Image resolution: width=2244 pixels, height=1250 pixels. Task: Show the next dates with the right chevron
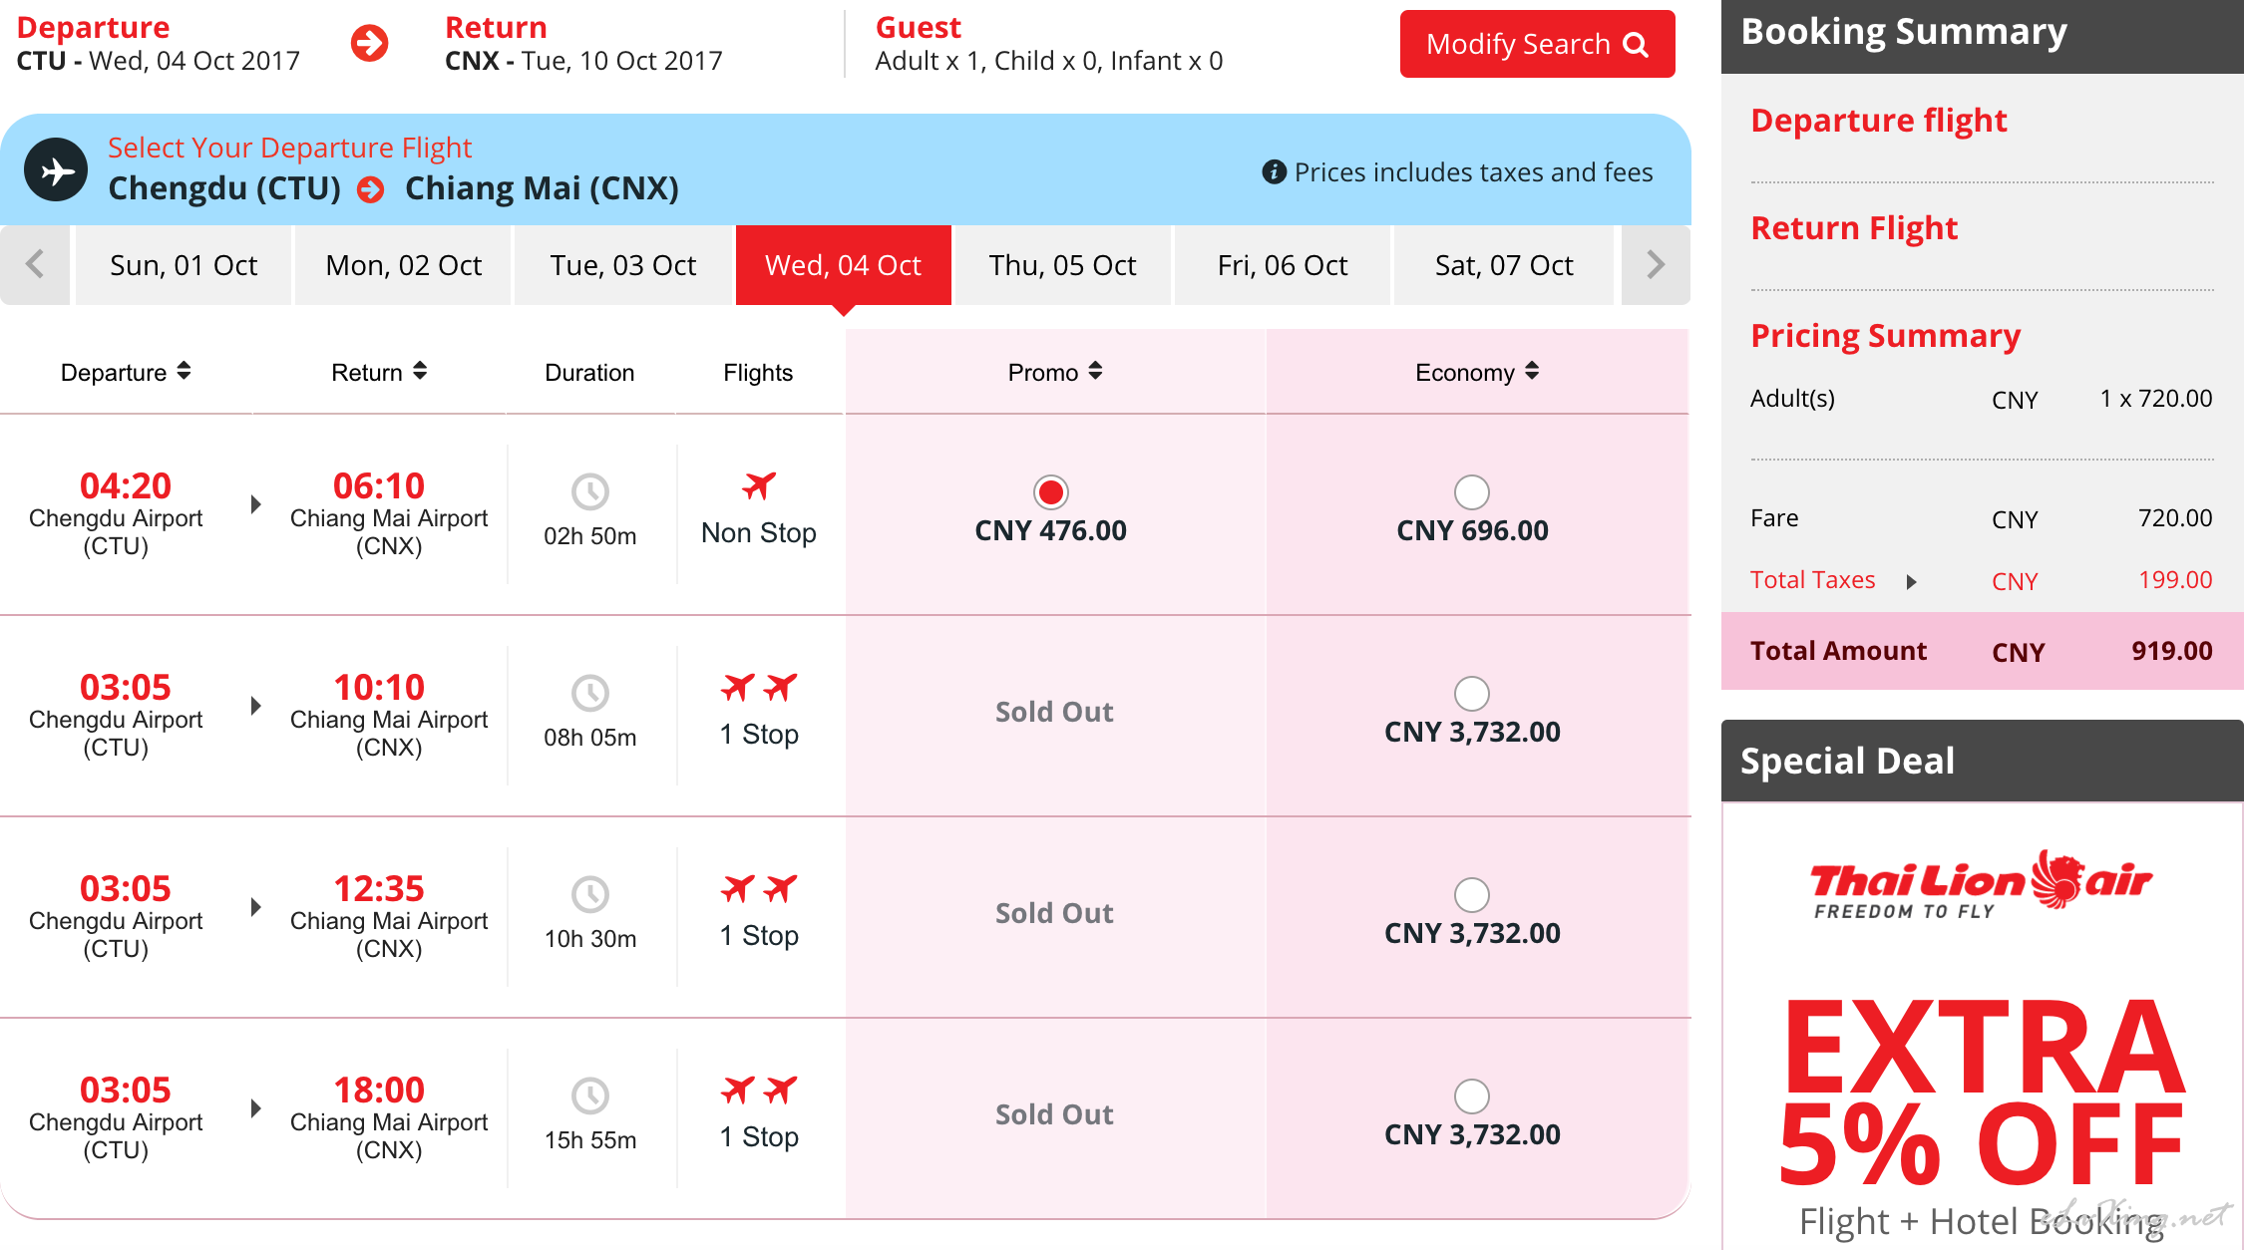(1656, 264)
